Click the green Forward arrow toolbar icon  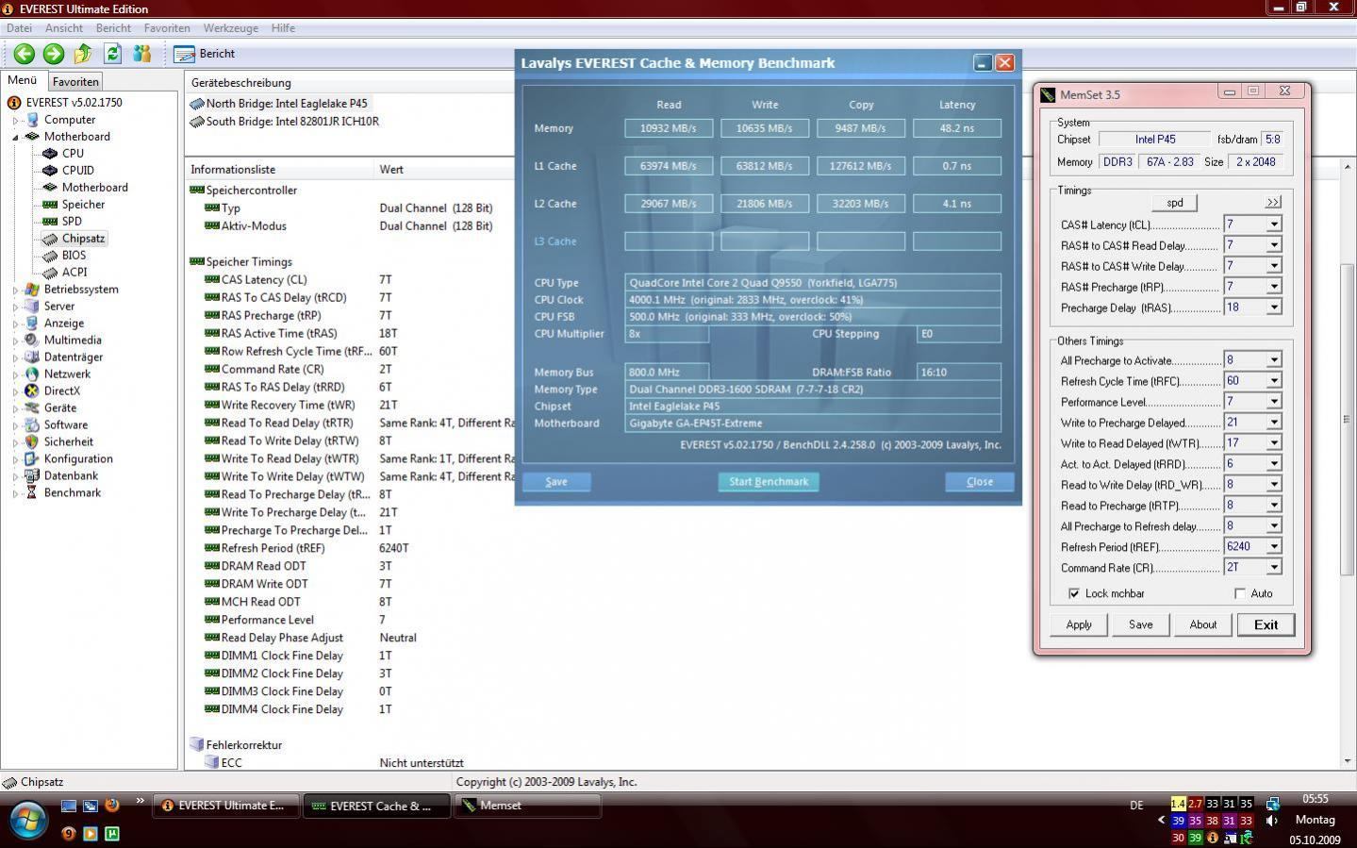pyautogui.click(x=54, y=54)
